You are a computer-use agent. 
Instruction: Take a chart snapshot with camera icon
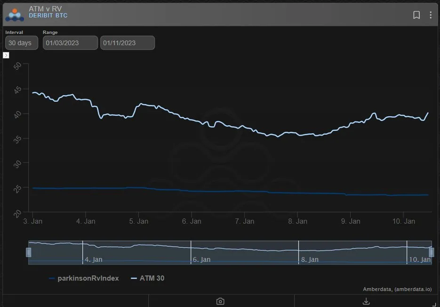220,301
